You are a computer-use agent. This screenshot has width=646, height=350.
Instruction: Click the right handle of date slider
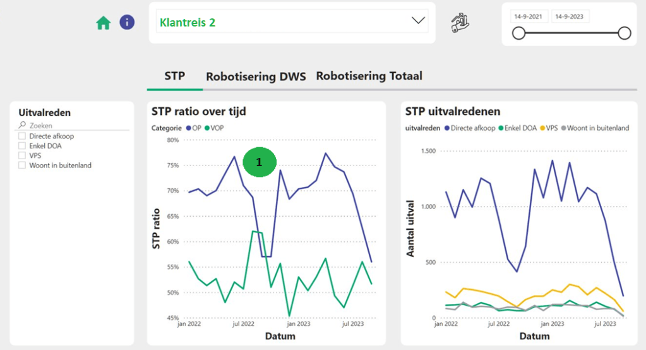624,33
